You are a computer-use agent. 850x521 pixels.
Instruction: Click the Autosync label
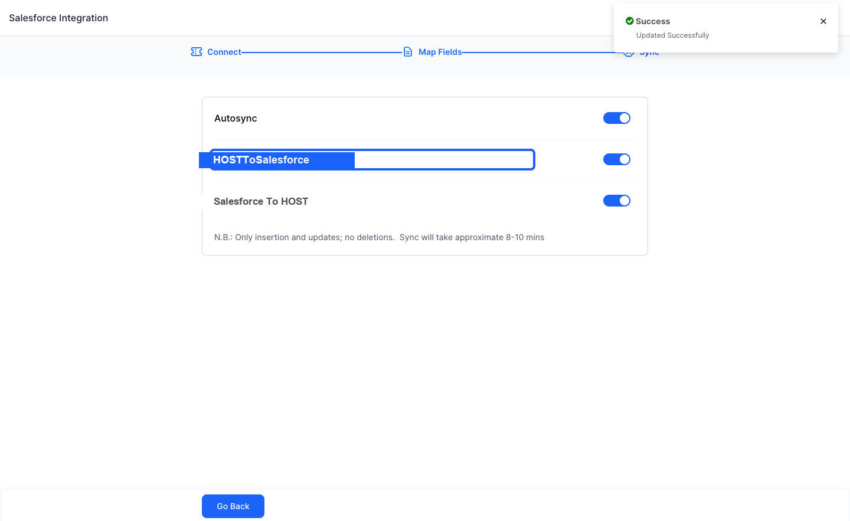(236, 118)
